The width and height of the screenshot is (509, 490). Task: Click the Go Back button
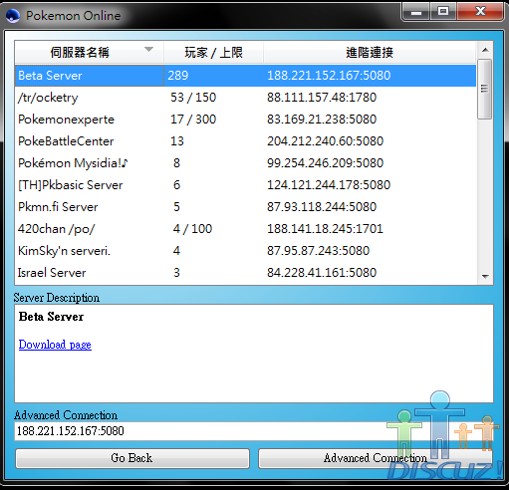click(132, 458)
